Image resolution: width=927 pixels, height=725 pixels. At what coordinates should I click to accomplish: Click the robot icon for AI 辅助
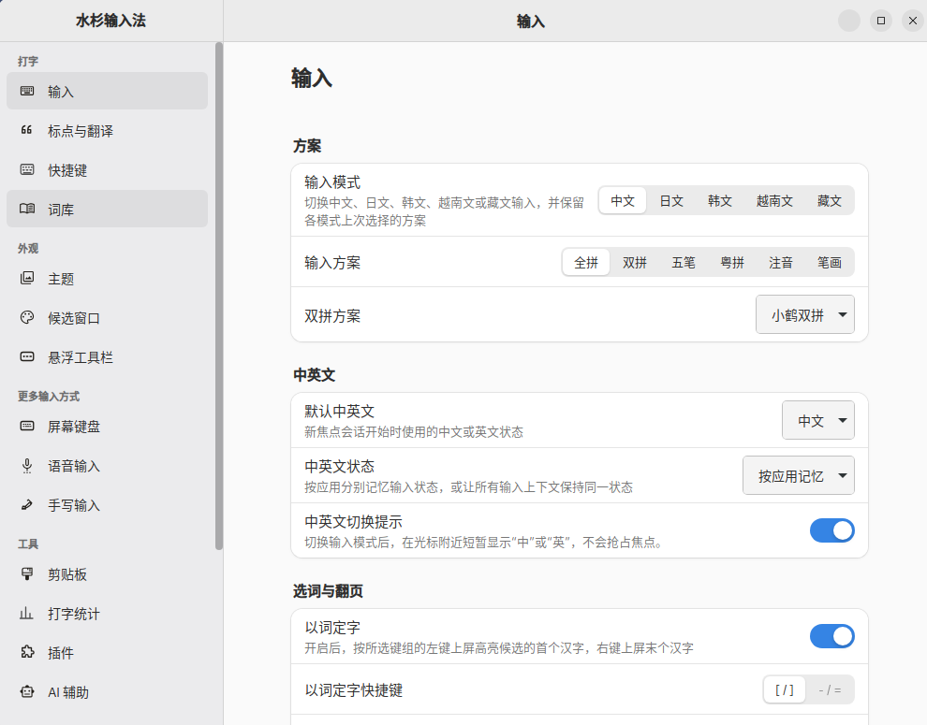click(27, 691)
